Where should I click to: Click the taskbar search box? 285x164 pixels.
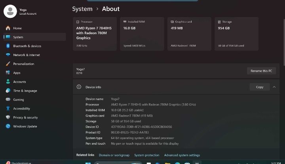point(118,163)
